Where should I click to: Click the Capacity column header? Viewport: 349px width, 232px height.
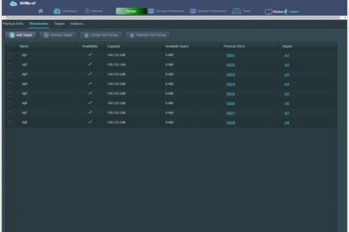113,46
